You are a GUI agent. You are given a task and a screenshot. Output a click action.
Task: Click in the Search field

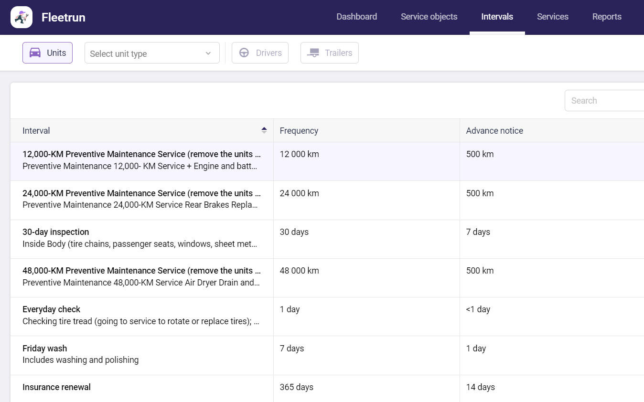[x=604, y=101]
